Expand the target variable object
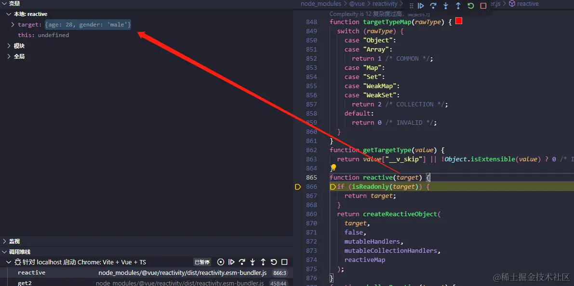 pyautogui.click(x=13, y=25)
